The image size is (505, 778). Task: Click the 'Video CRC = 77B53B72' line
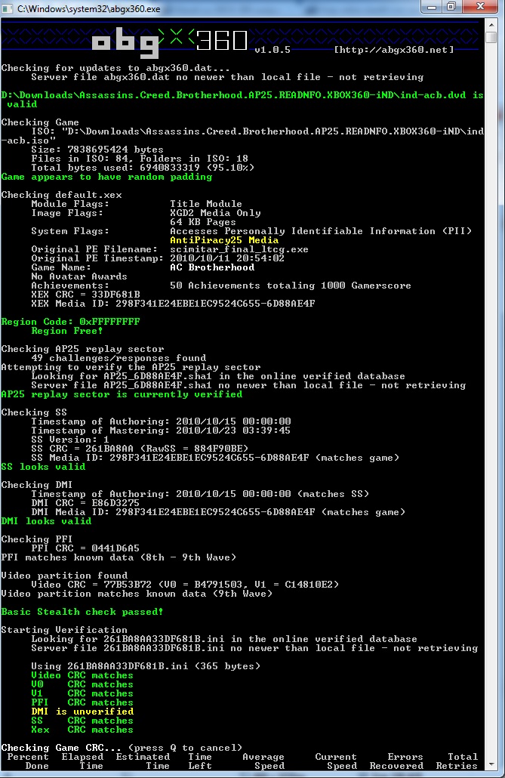[x=185, y=585]
